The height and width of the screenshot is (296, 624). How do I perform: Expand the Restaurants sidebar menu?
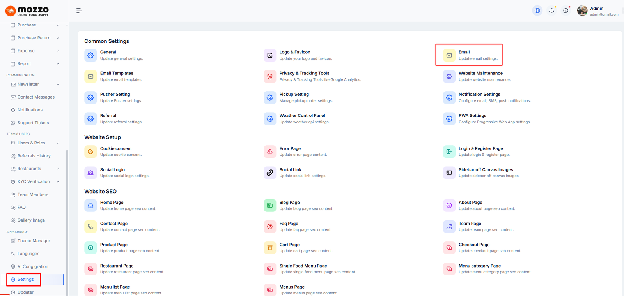35,169
